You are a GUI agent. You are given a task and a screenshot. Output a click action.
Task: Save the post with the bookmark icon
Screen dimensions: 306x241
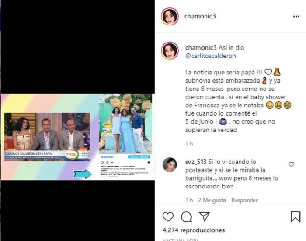tap(296, 216)
